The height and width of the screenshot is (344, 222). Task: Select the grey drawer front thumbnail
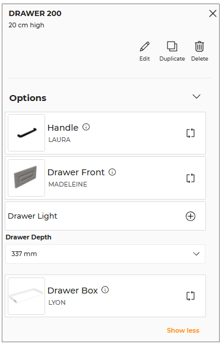(x=27, y=178)
